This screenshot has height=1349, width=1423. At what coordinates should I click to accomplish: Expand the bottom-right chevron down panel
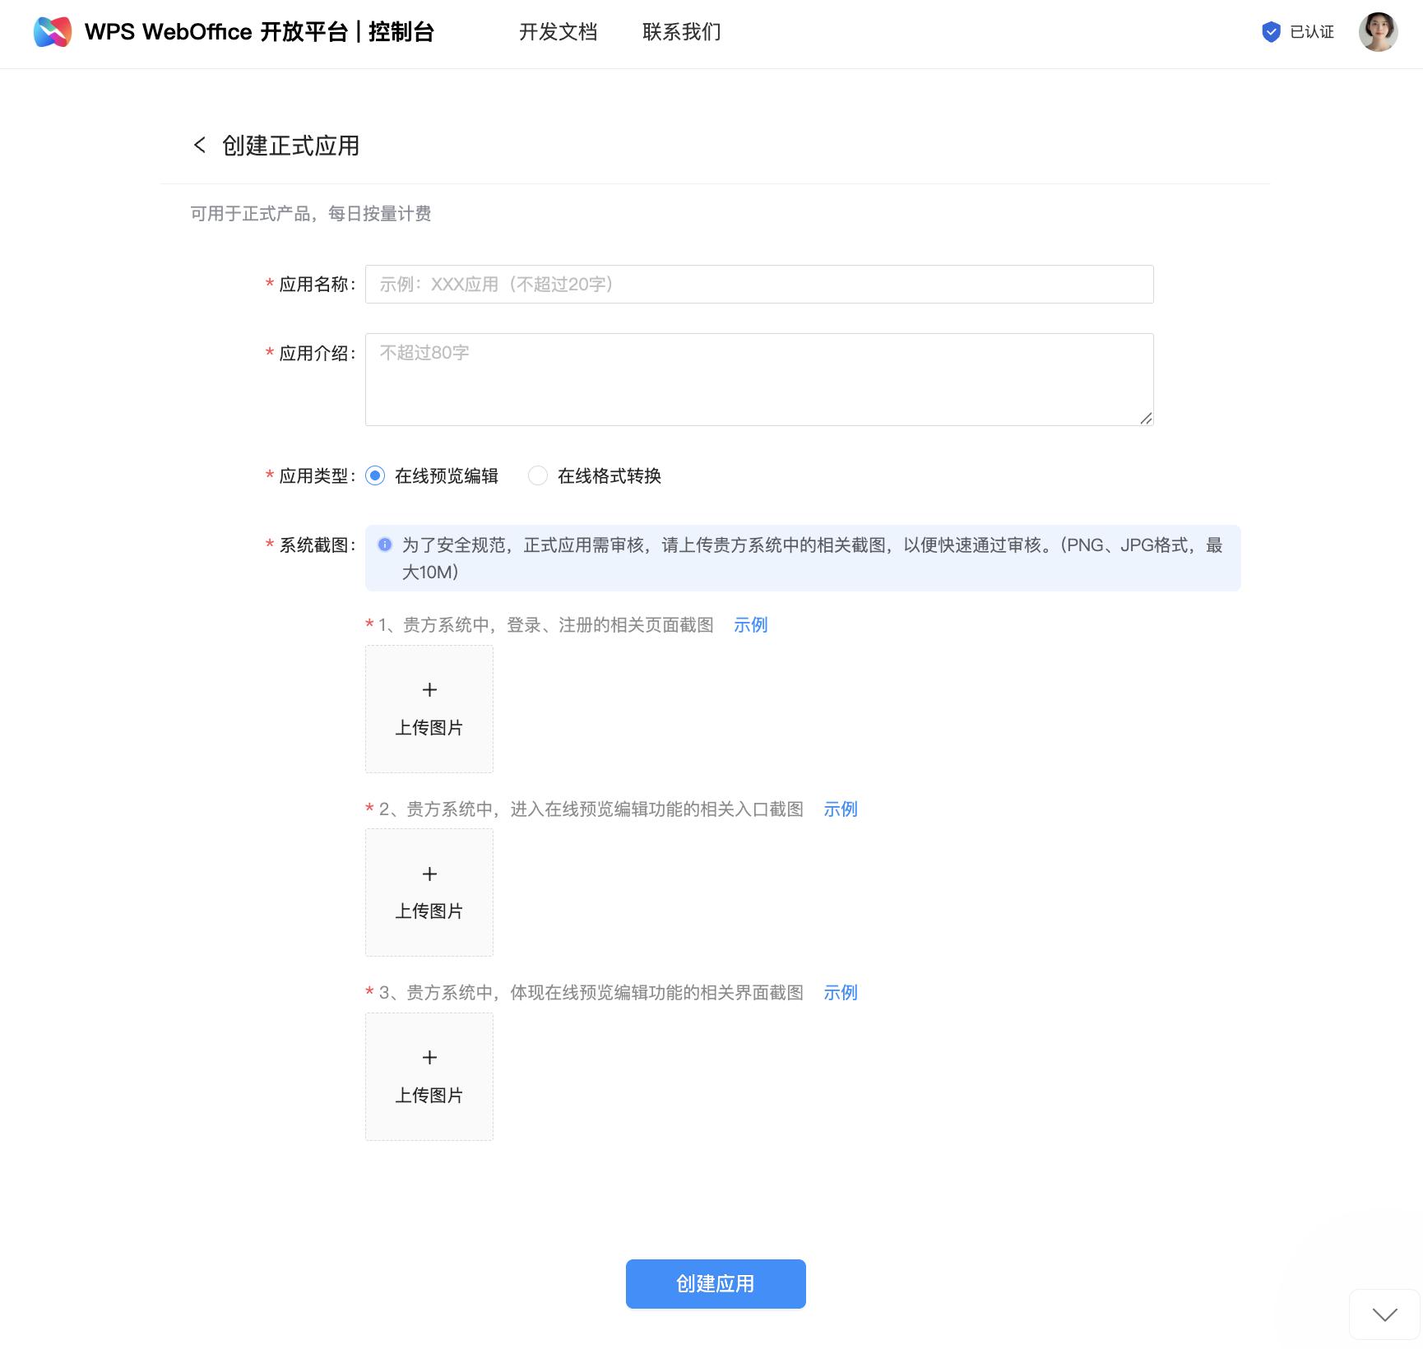point(1384,1314)
